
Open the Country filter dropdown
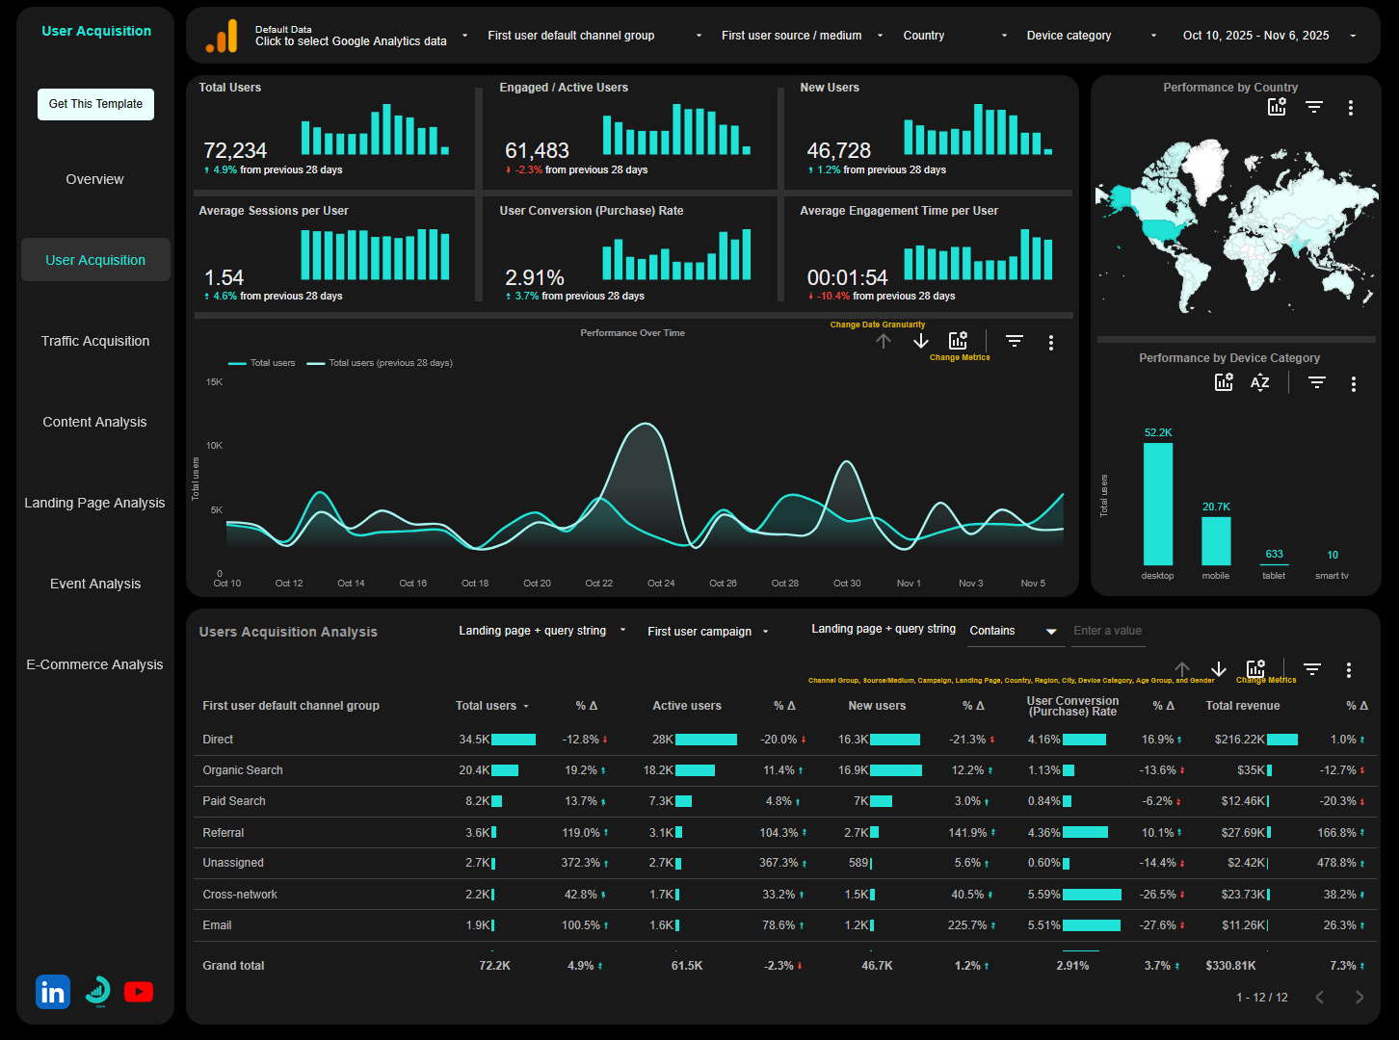(954, 35)
